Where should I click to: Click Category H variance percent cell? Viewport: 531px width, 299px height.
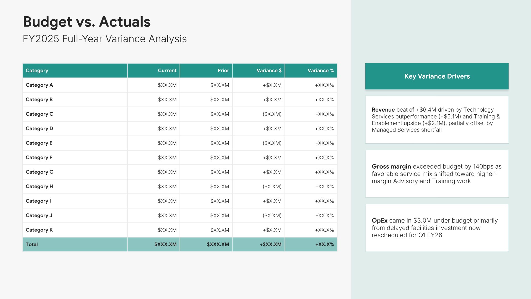point(325,187)
